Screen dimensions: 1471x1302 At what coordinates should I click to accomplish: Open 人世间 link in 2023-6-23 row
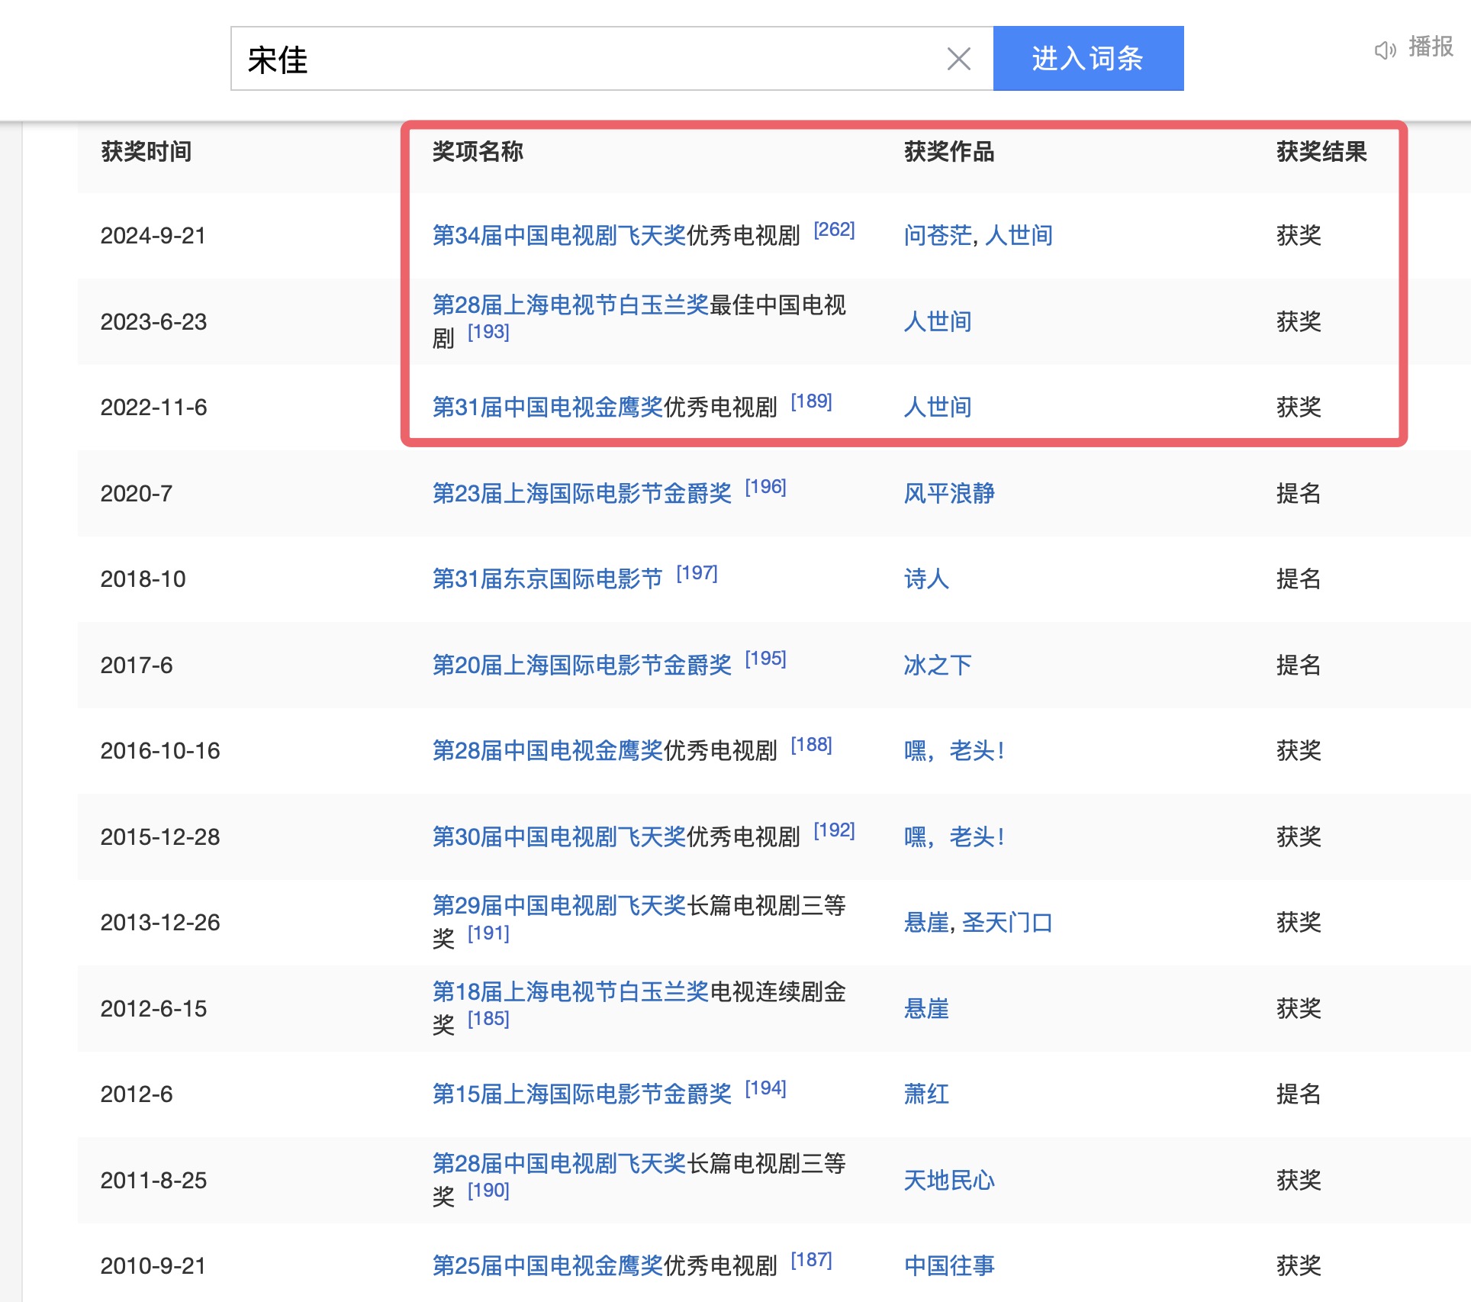pos(938,321)
